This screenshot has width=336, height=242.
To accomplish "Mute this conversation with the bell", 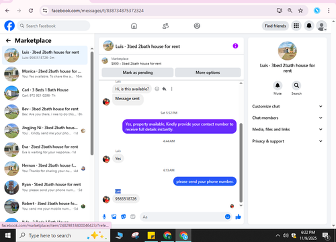I will (x=278, y=85).
